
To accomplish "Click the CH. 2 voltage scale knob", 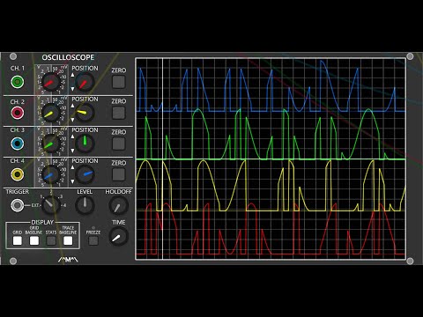I will [x=50, y=113].
